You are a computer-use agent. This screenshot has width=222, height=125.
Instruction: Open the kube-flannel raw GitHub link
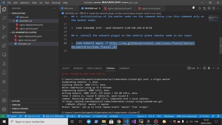coord(152,43)
